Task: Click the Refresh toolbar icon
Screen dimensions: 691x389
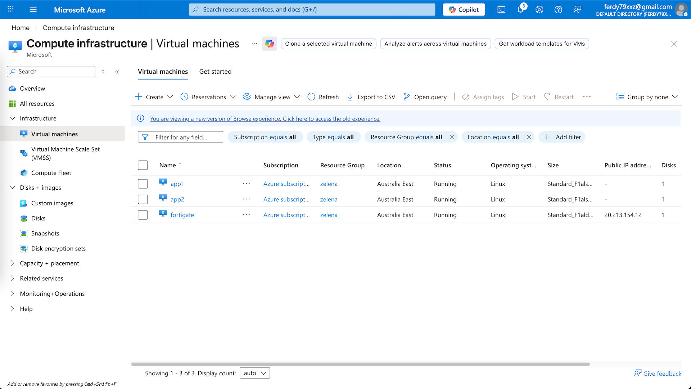Action: point(311,97)
